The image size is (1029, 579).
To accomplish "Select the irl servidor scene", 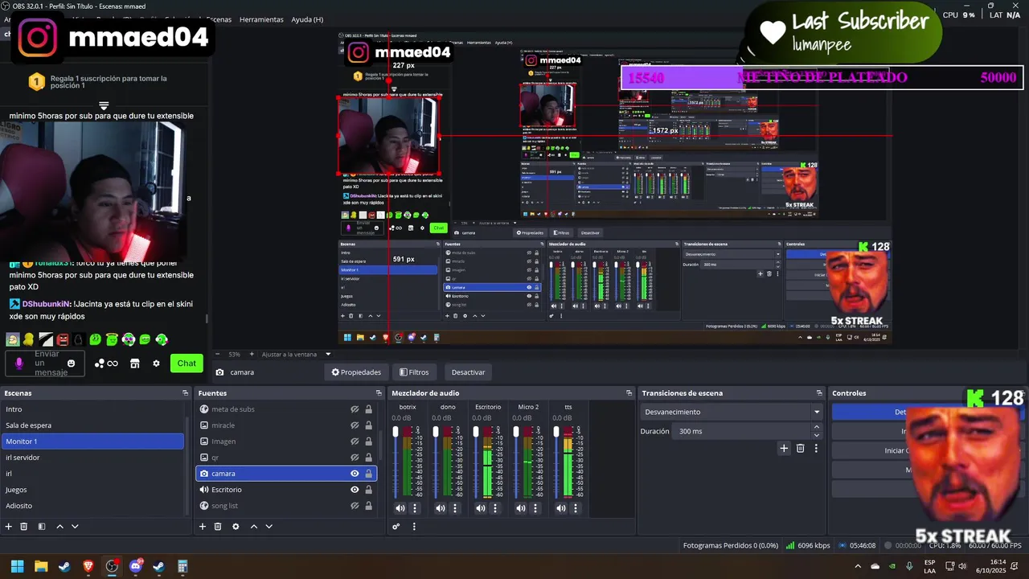I will pyautogui.click(x=92, y=458).
